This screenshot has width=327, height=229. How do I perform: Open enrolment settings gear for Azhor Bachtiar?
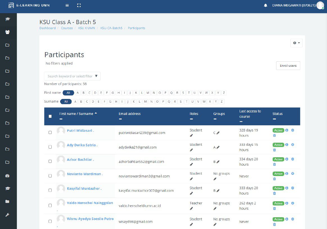click(292, 159)
